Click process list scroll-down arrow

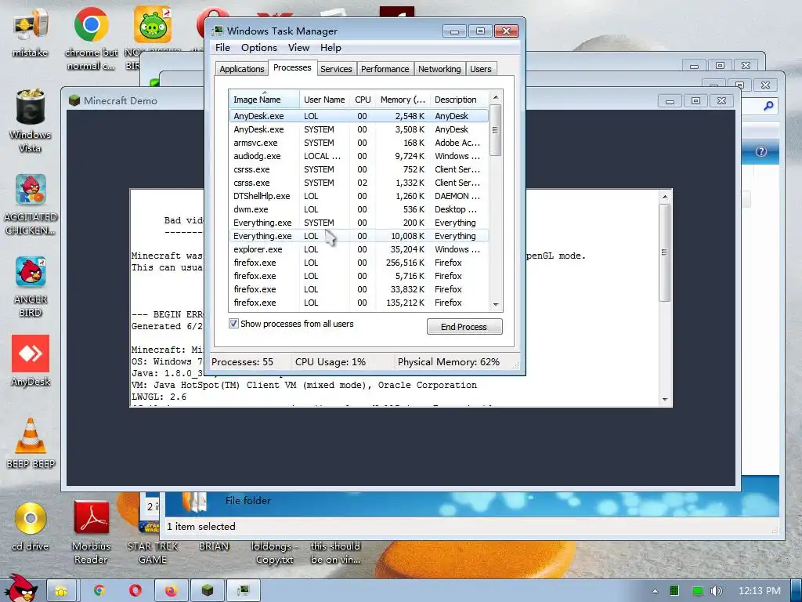pos(495,305)
